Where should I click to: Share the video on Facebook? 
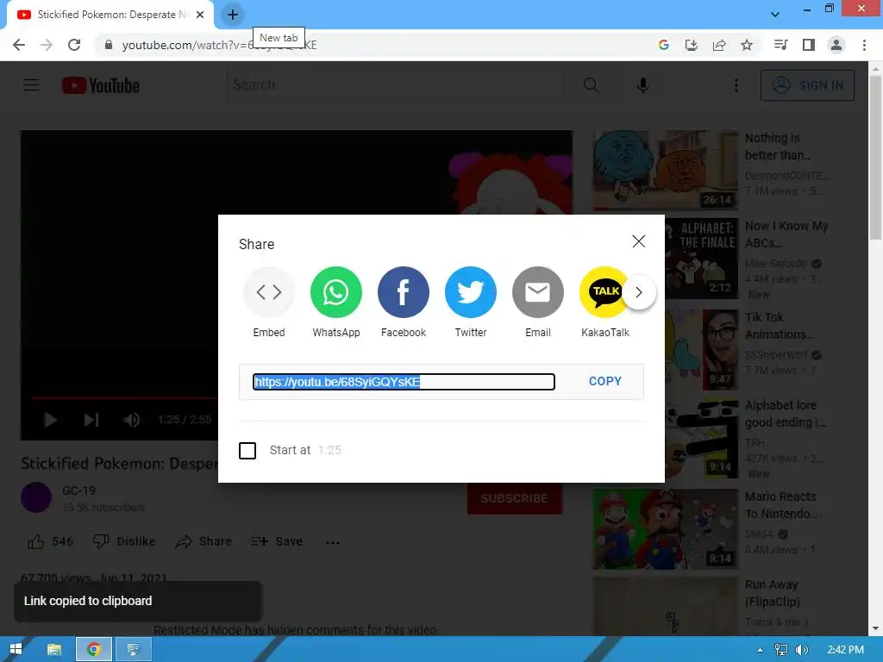coord(404,292)
